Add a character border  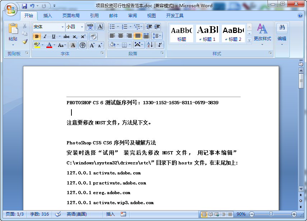point(100,27)
